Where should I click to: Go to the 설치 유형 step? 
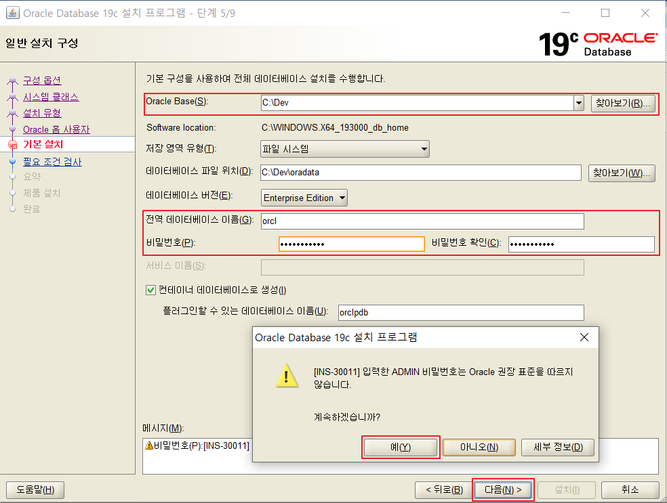click(x=42, y=113)
